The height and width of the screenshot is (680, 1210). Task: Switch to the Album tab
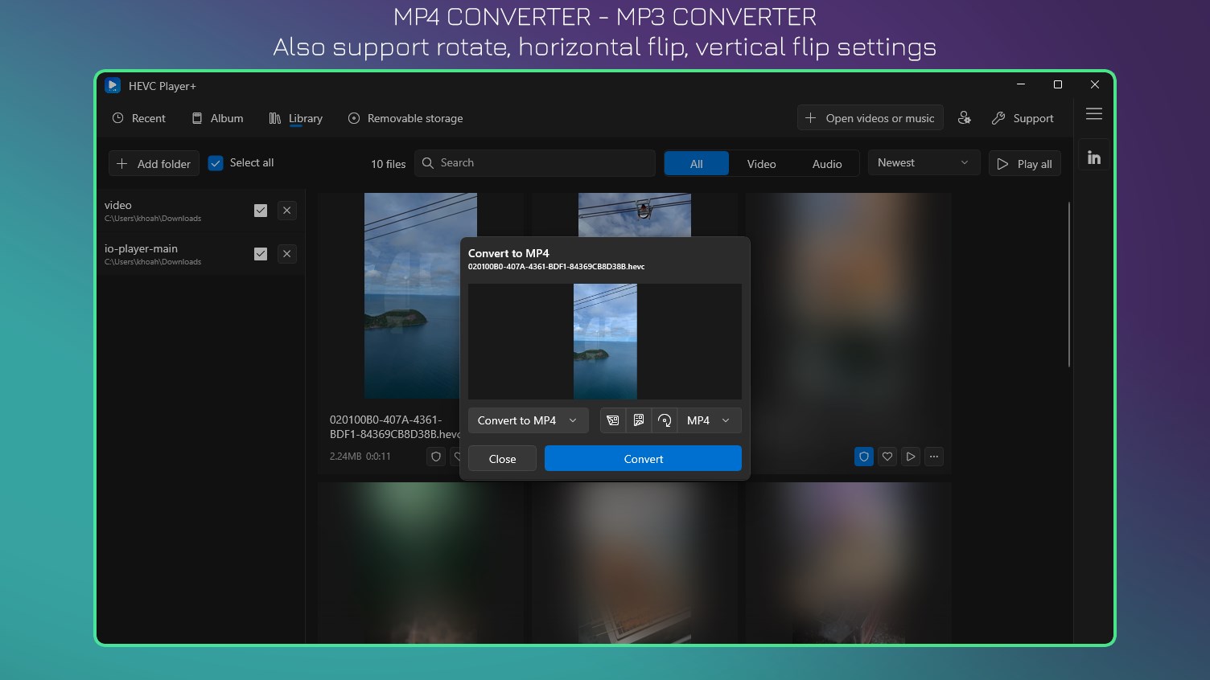click(x=217, y=118)
